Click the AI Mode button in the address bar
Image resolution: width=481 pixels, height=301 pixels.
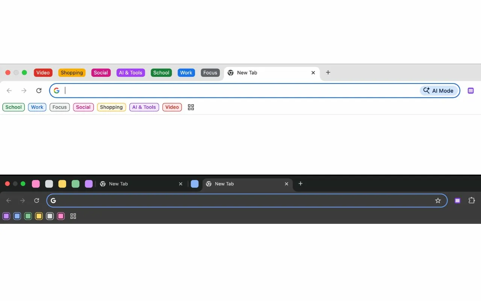[x=438, y=90]
